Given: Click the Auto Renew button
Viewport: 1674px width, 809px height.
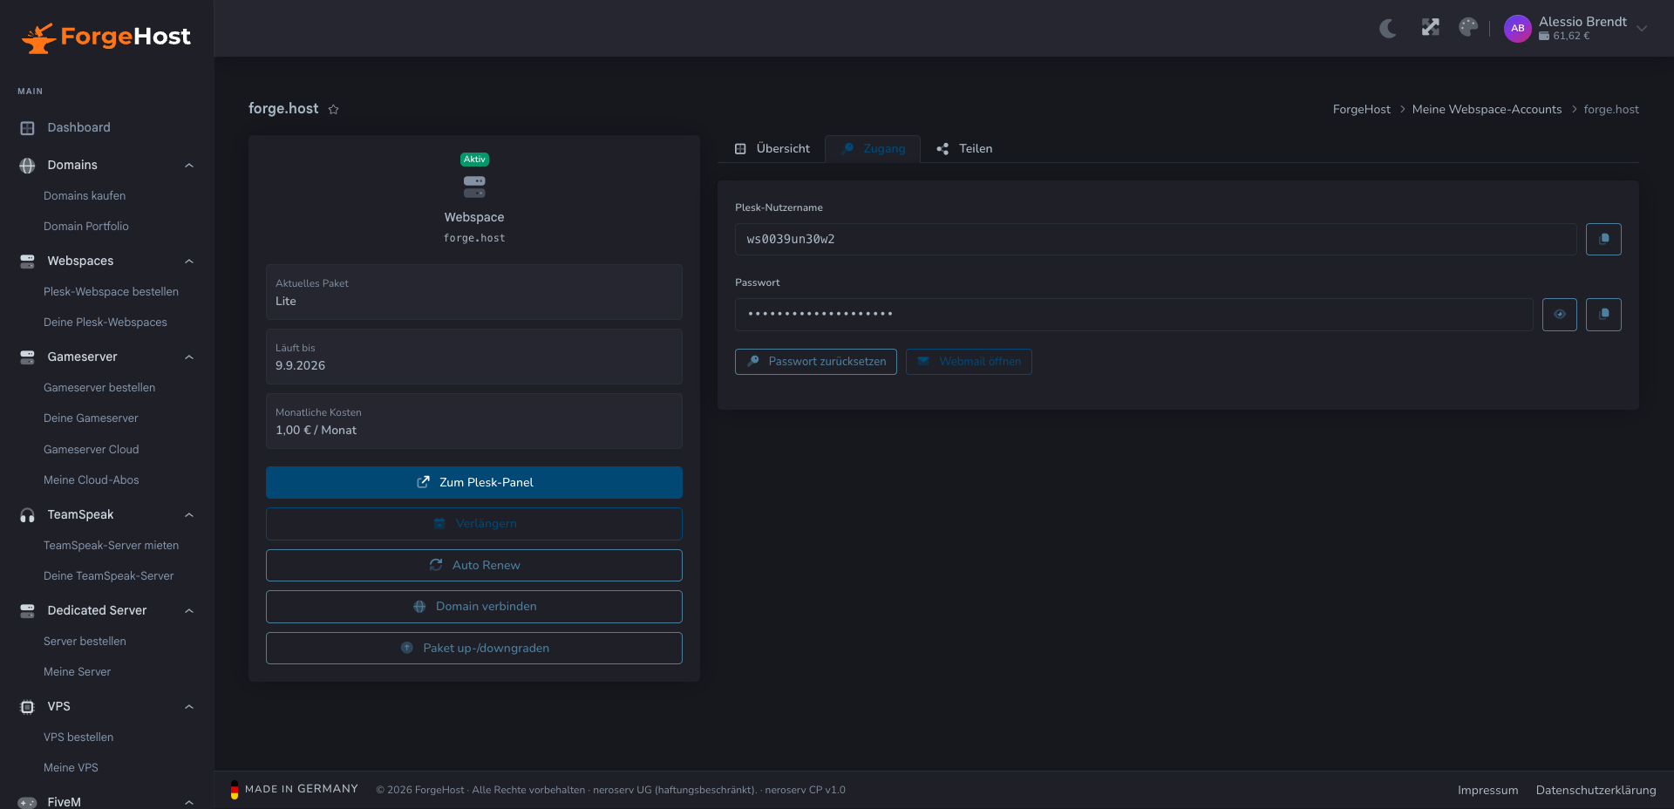Looking at the screenshot, I should [x=474, y=566].
